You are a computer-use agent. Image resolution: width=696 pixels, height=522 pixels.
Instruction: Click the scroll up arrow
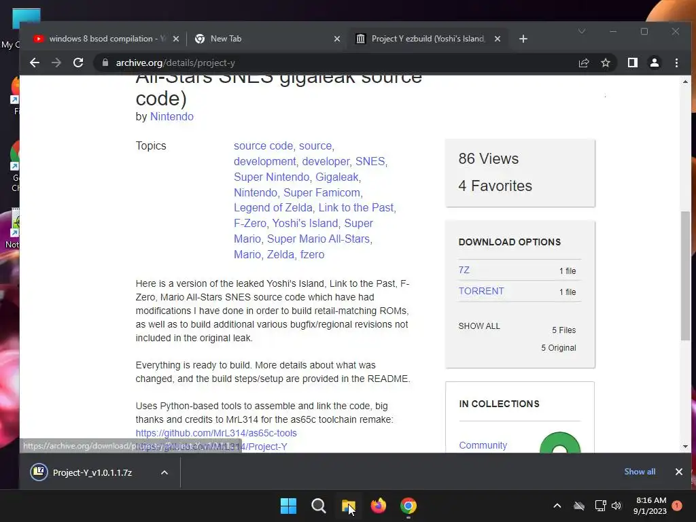(x=685, y=82)
